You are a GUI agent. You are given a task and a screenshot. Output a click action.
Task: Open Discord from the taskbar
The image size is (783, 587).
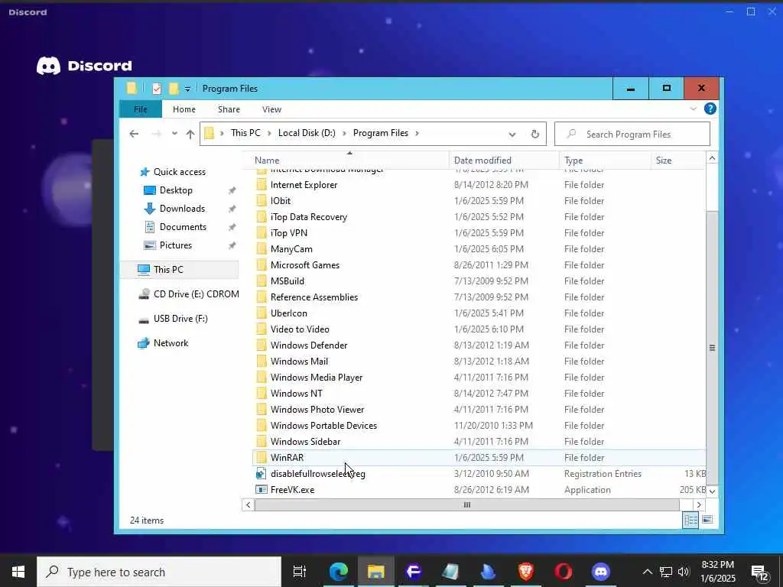601,572
